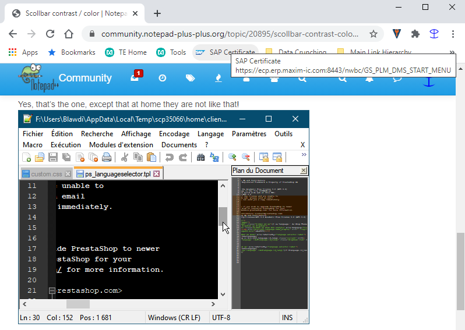Close the Scollbar contrast browser tab
The height and width of the screenshot is (330, 465).
click(135, 13)
